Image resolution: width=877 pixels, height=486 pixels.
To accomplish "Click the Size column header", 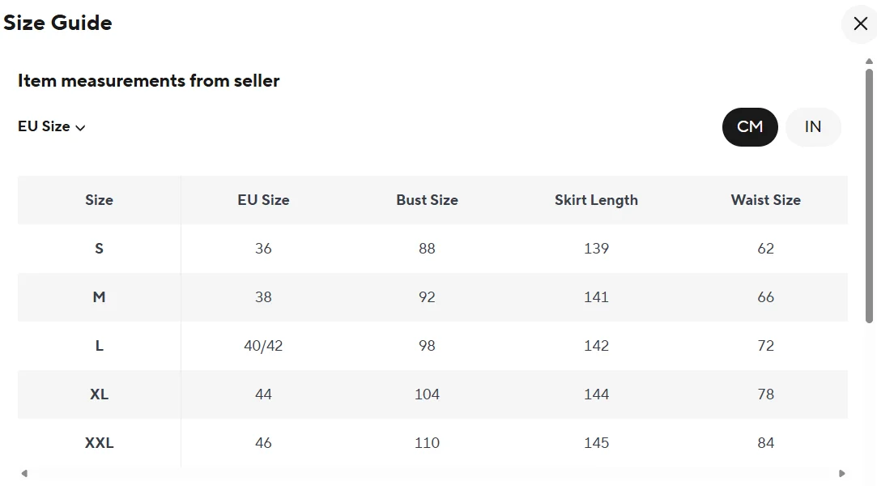I will point(99,200).
